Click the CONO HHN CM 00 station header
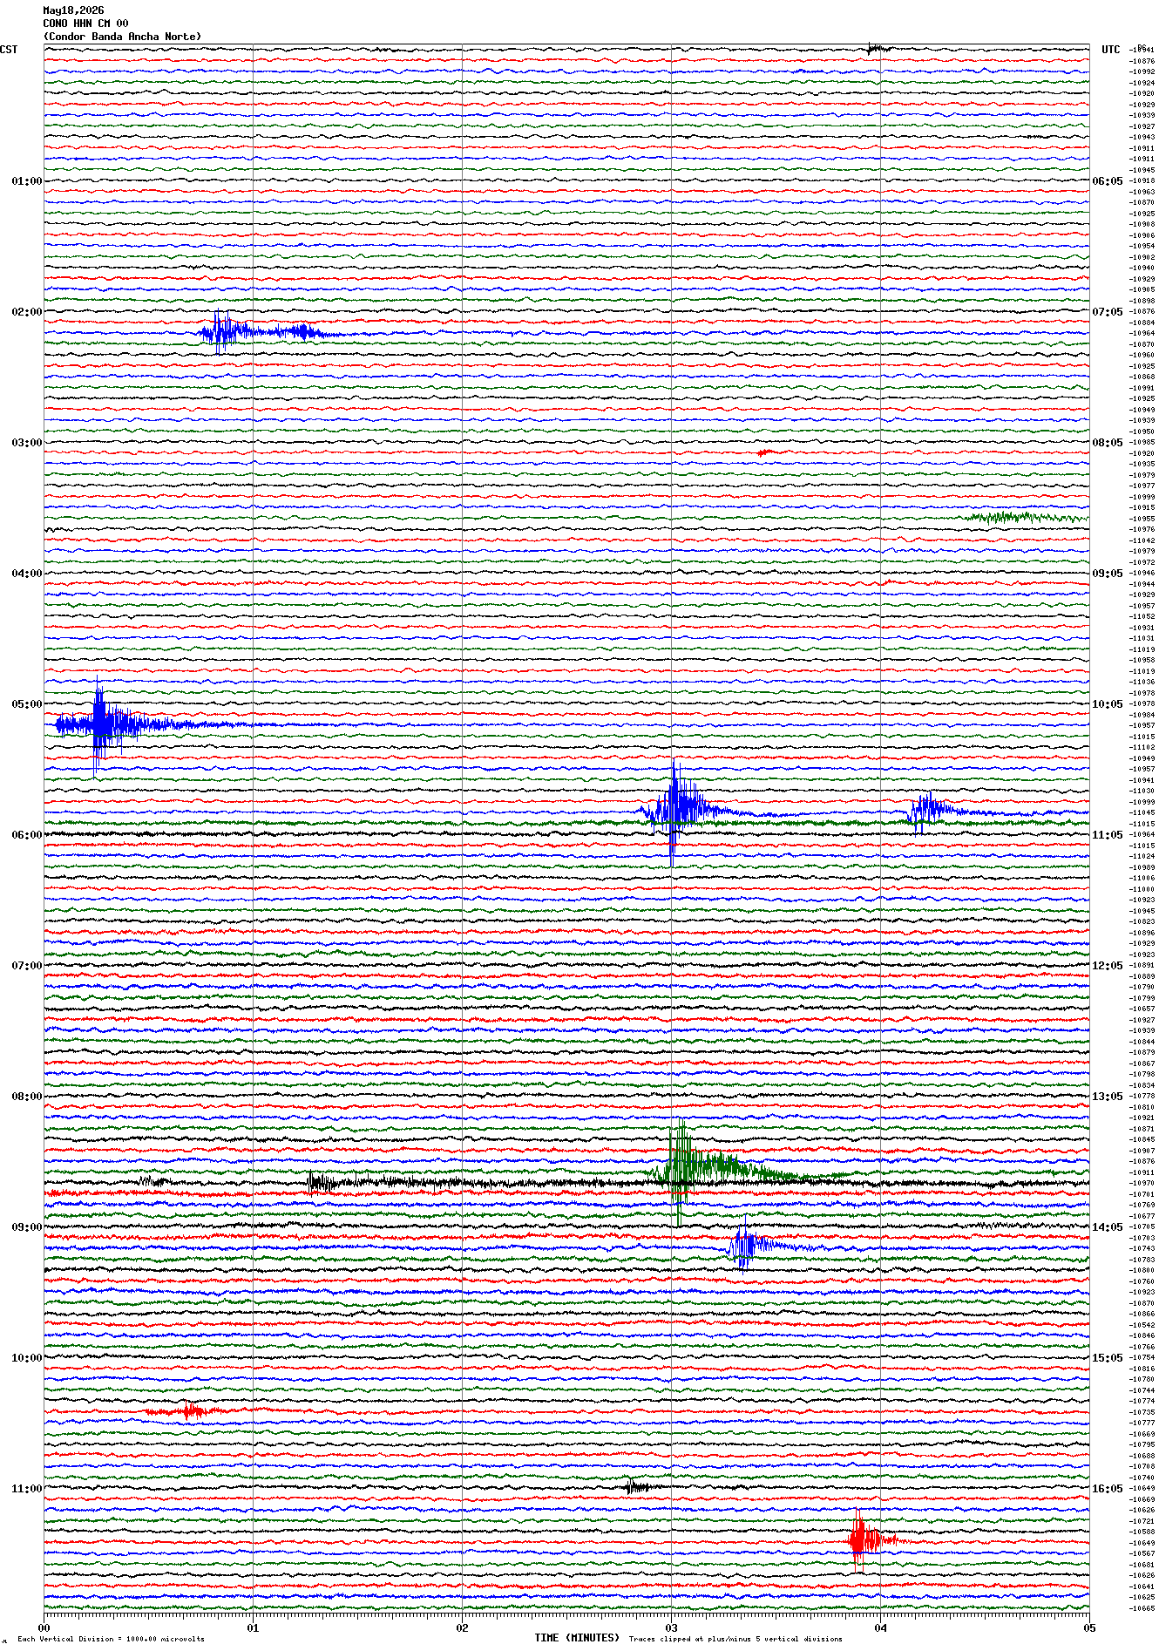The width and height of the screenshot is (1159, 1651). [x=85, y=24]
